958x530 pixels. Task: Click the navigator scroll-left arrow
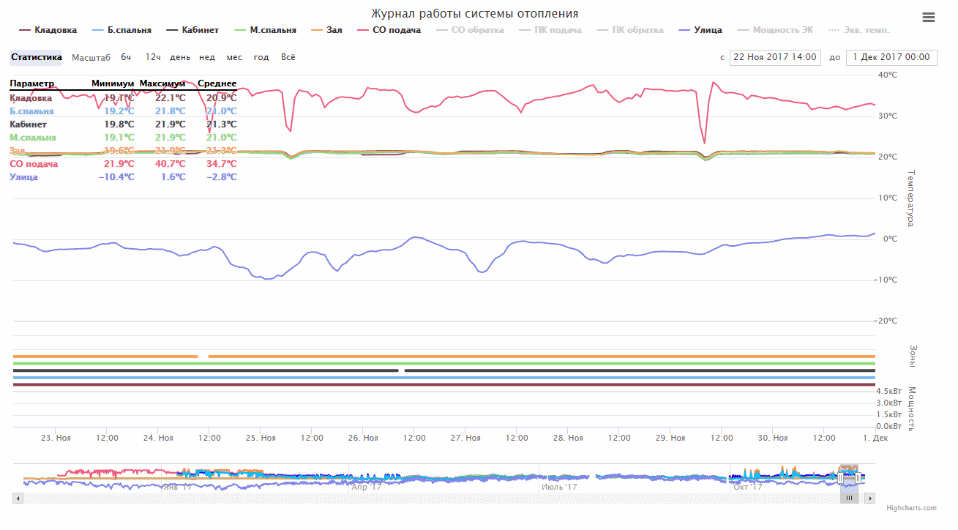click(x=18, y=498)
